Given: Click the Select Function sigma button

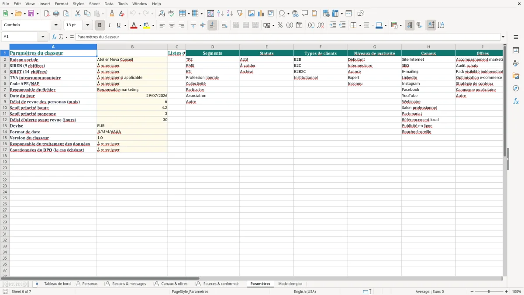Looking at the screenshot, I should click(61, 37).
